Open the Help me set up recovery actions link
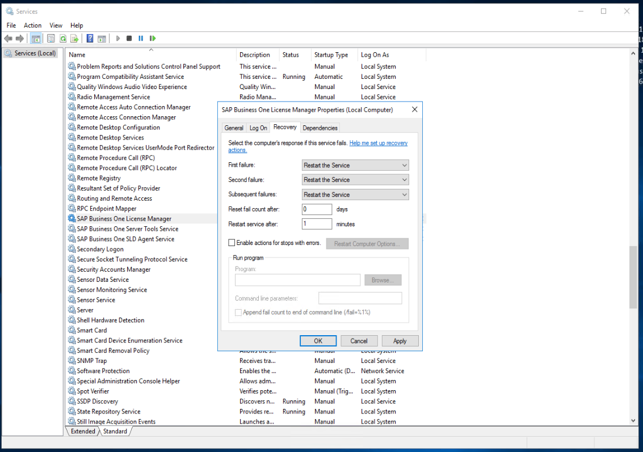The image size is (643, 452). pyautogui.click(x=378, y=143)
